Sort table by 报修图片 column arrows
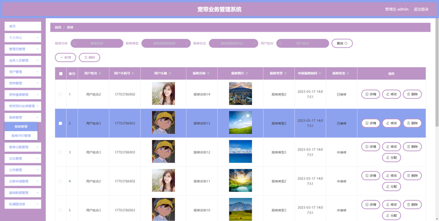Viewport: 439px width, 221px height. [x=247, y=74]
